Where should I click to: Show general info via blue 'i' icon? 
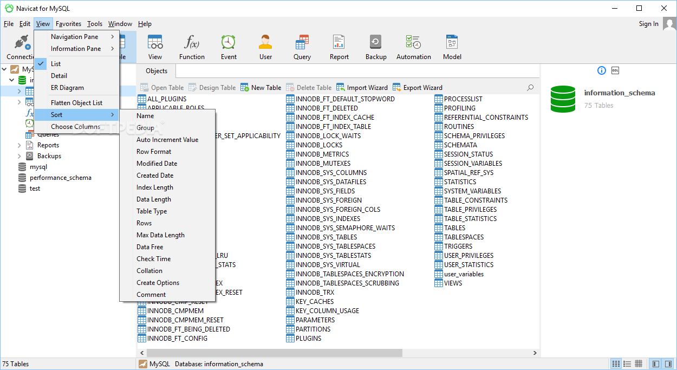tap(601, 70)
